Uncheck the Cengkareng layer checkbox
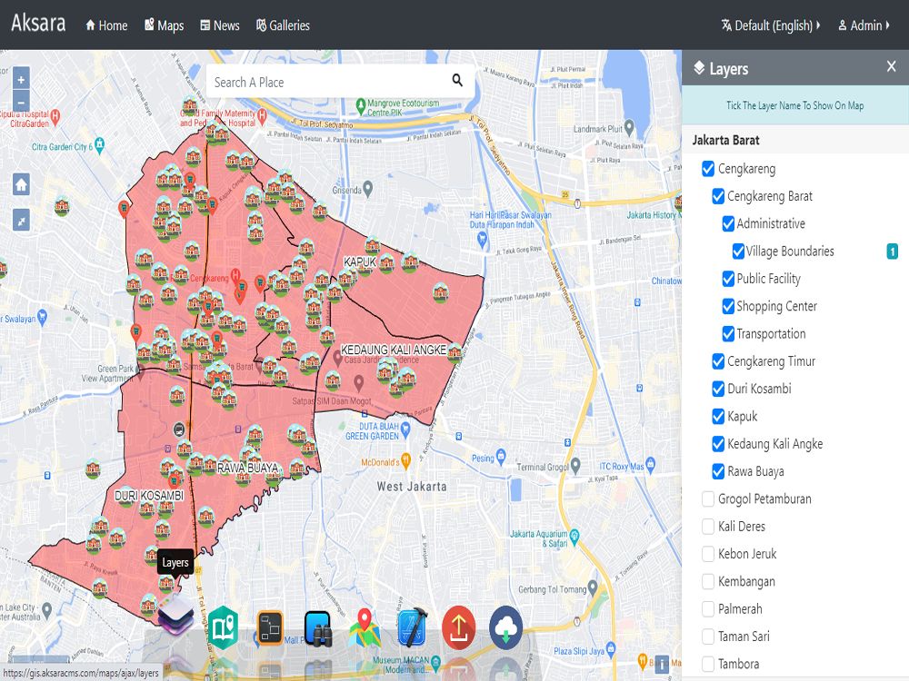This screenshot has width=909, height=681. click(708, 169)
